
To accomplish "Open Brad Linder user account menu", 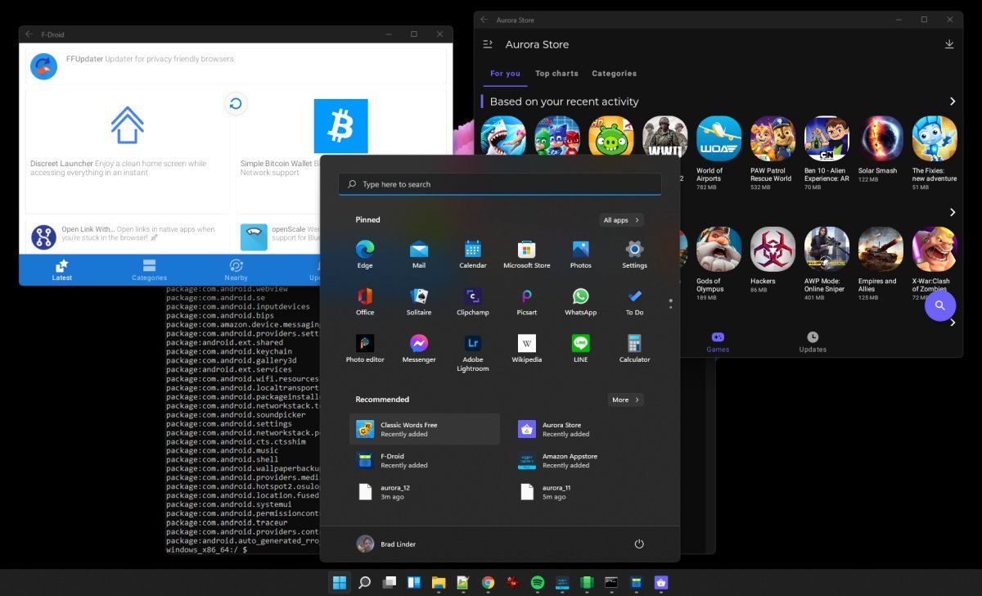I will pos(385,544).
